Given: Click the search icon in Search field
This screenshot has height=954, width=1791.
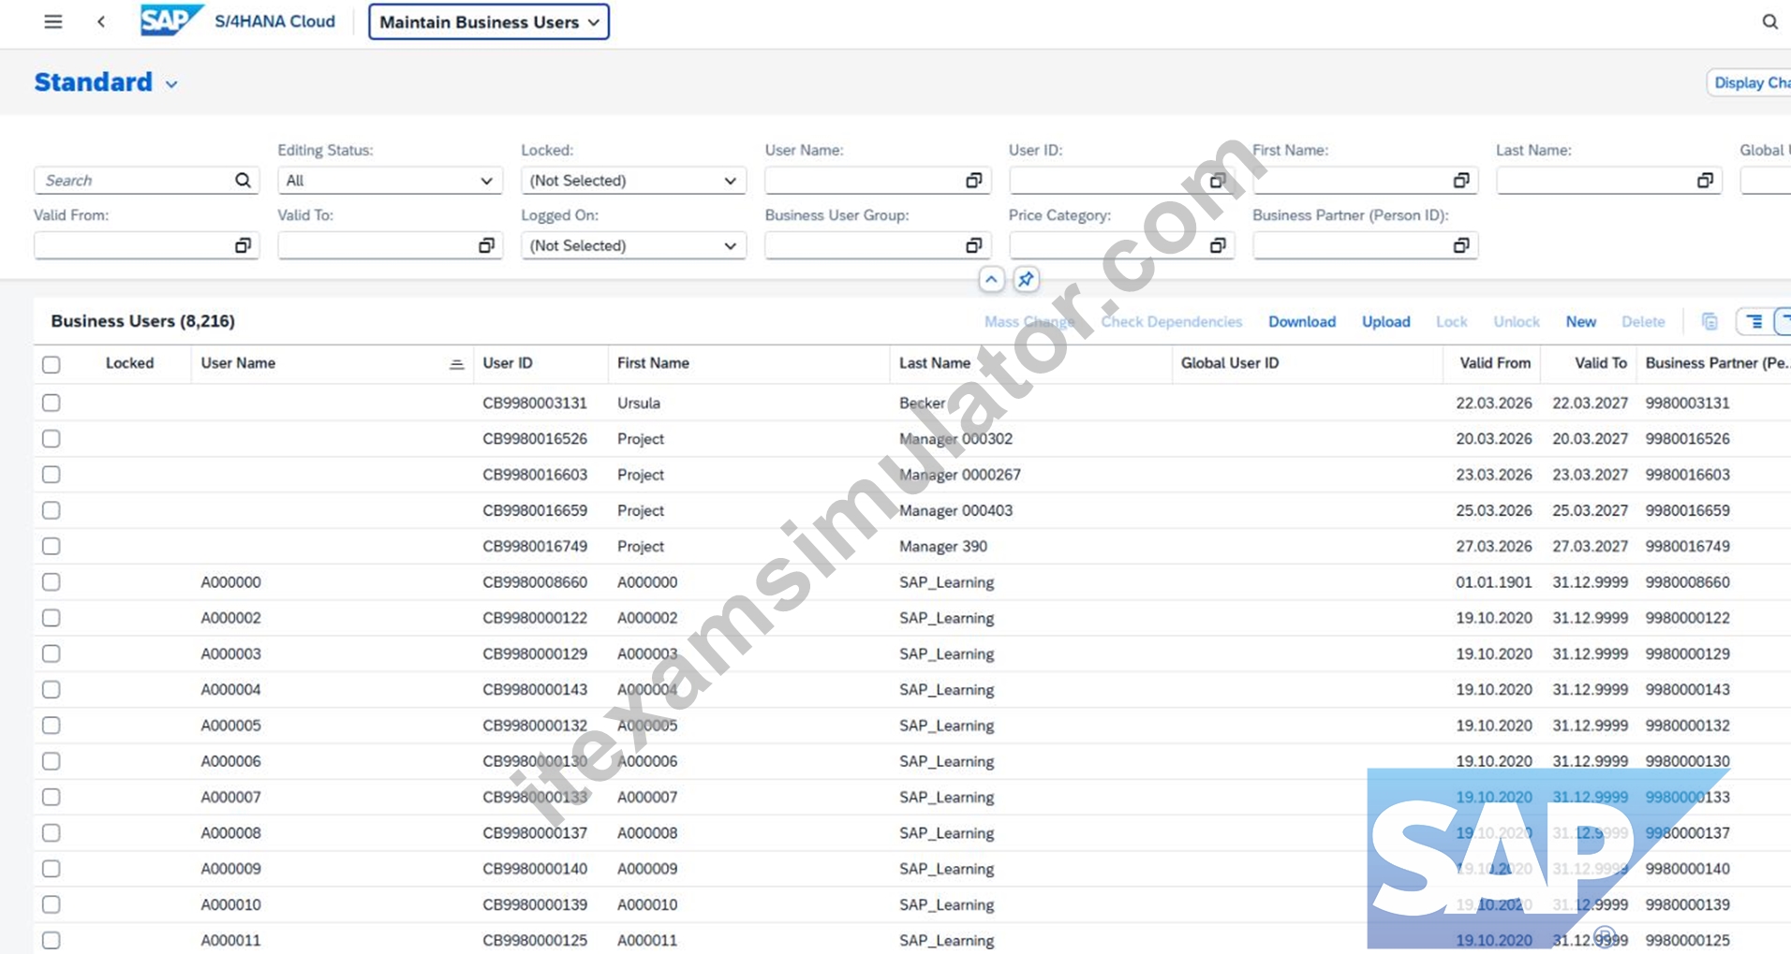Looking at the screenshot, I should [243, 180].
